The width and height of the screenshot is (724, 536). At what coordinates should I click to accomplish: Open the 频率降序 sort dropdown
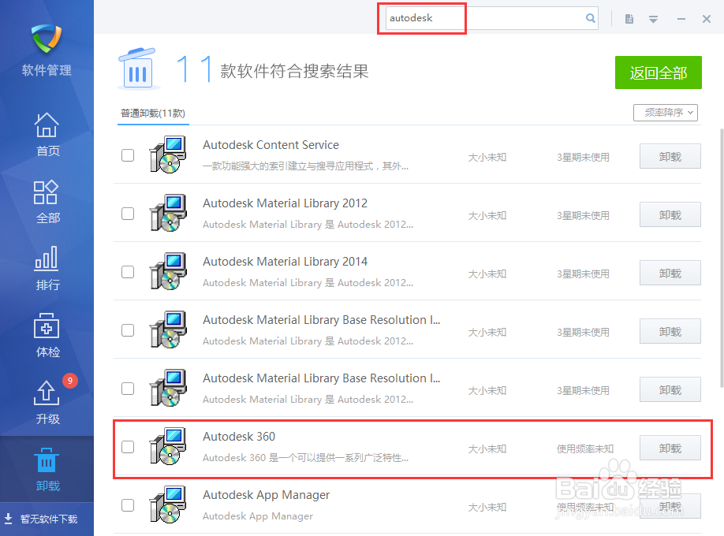click(x=666, y=113)
